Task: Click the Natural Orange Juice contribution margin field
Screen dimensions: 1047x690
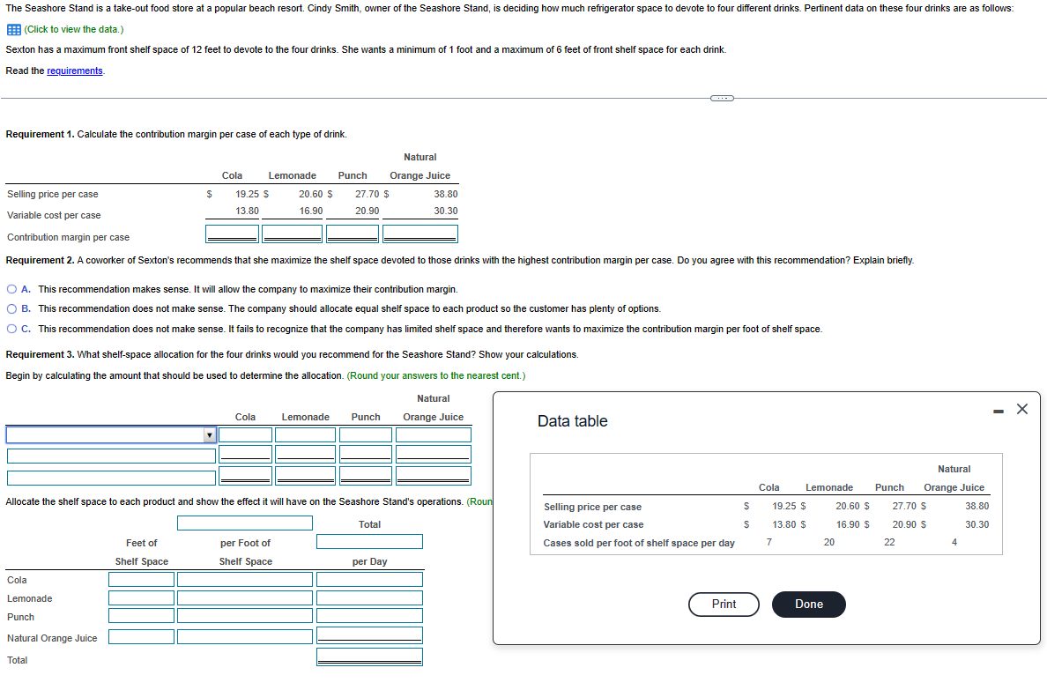Action: coord(420,233)
